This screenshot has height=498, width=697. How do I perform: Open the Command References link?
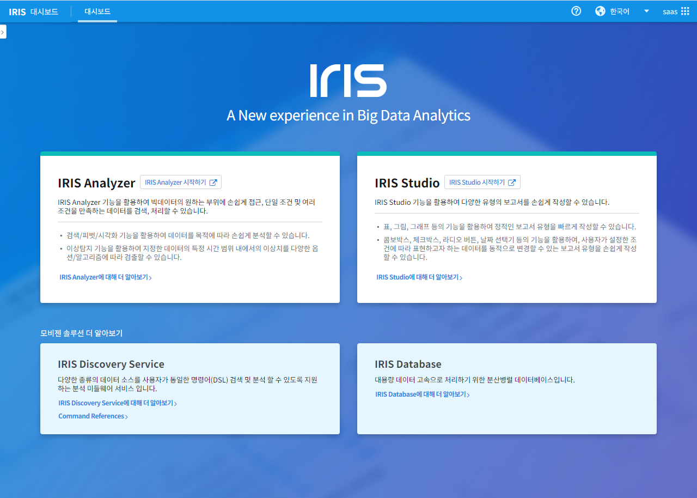(x=93, y=416)
